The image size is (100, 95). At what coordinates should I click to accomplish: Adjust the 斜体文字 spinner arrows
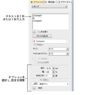[x=53, y=76]
